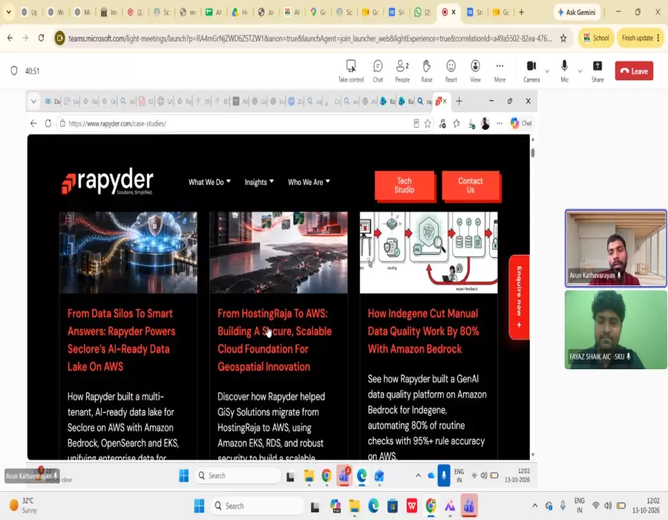The height and width of the screenshot is (520, 668).
Task: Reload the Teams page in Chrome
Action: (x=41, y=38)
